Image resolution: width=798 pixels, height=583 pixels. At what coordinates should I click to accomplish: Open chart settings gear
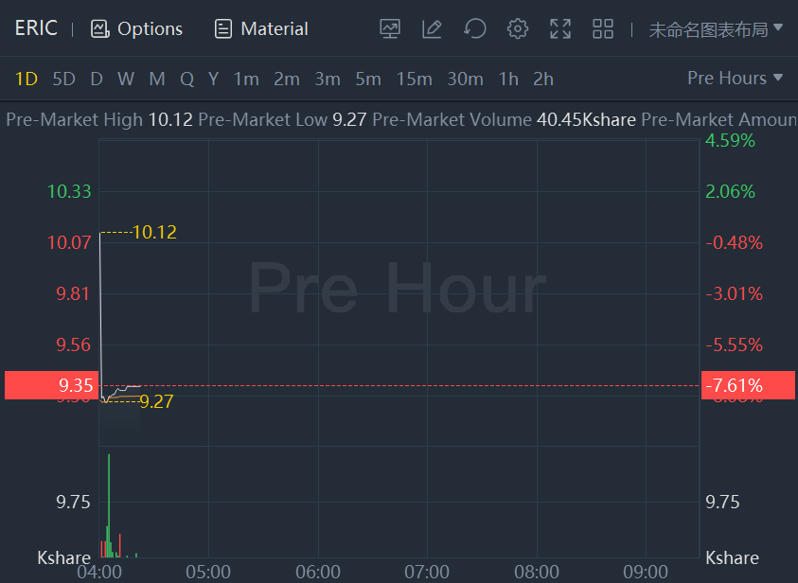(517, 28)
